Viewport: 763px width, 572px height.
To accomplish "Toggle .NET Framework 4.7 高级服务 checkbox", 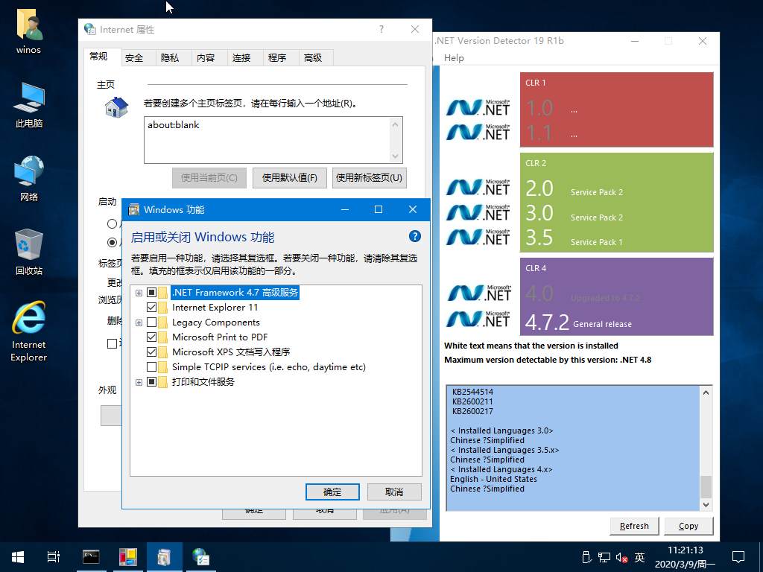I will tap(151, 292).
